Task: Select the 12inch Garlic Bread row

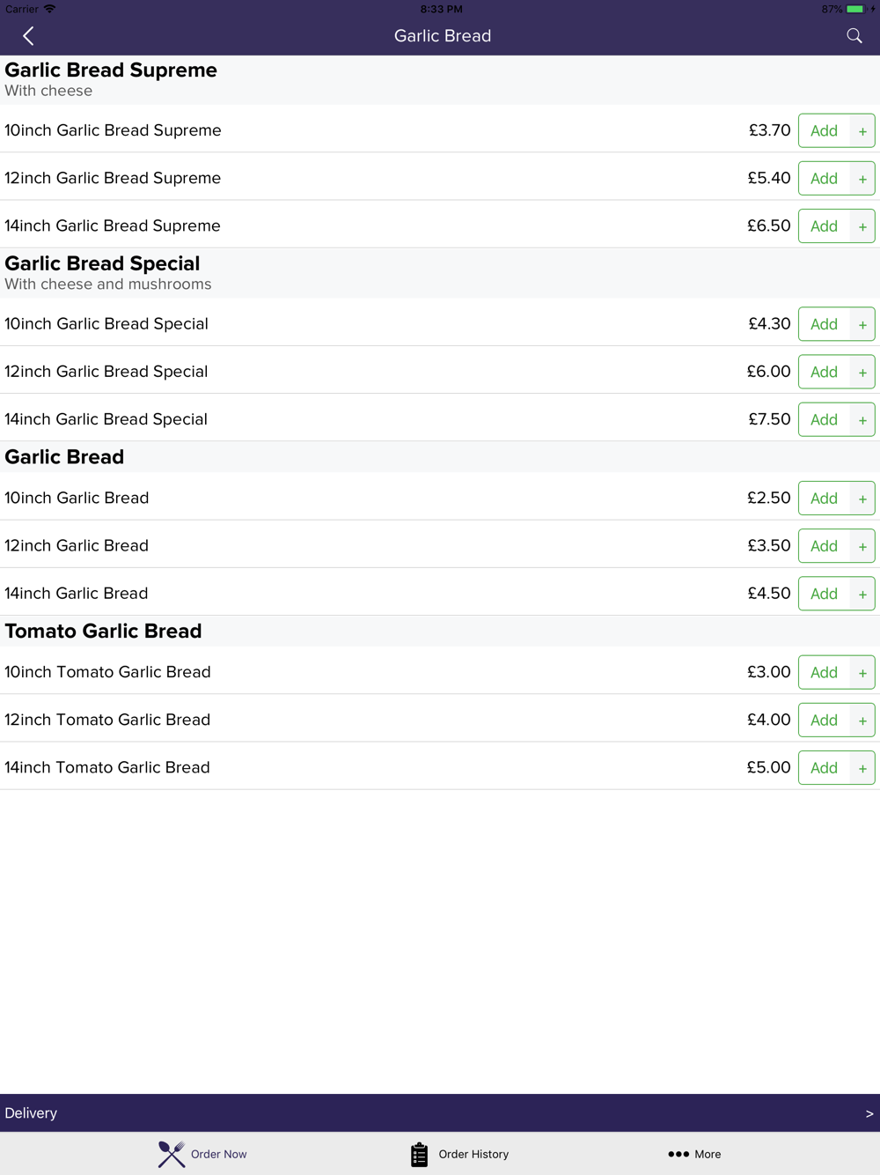Action: point(440,545)
